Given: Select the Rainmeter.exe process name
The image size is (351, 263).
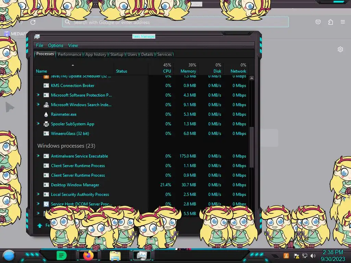Looking at the screenshot, I should 63,114.
